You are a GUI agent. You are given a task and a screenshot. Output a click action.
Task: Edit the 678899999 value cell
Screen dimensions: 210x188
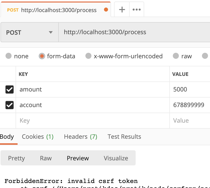[190, 105]
